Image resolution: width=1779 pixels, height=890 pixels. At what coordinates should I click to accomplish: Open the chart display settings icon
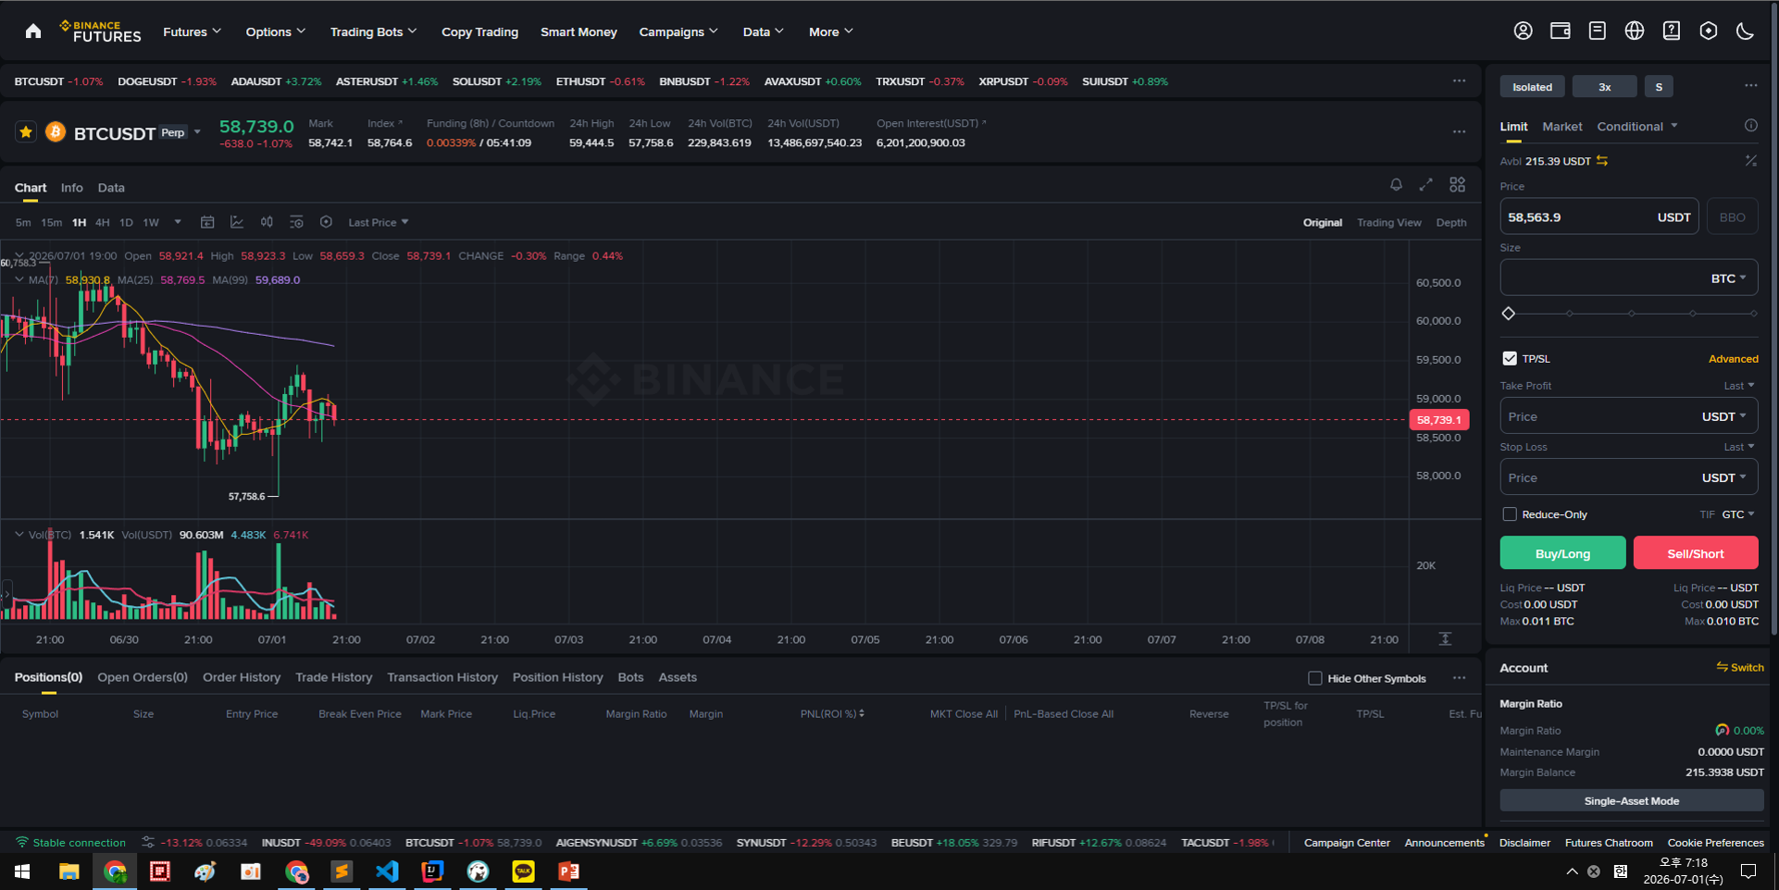296,222
